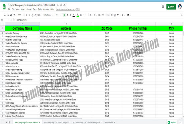Open the Google account avatar
Image resolution: width=184 pixels, height=124 pixels.
pyautogui.click(x=180, y=7)
